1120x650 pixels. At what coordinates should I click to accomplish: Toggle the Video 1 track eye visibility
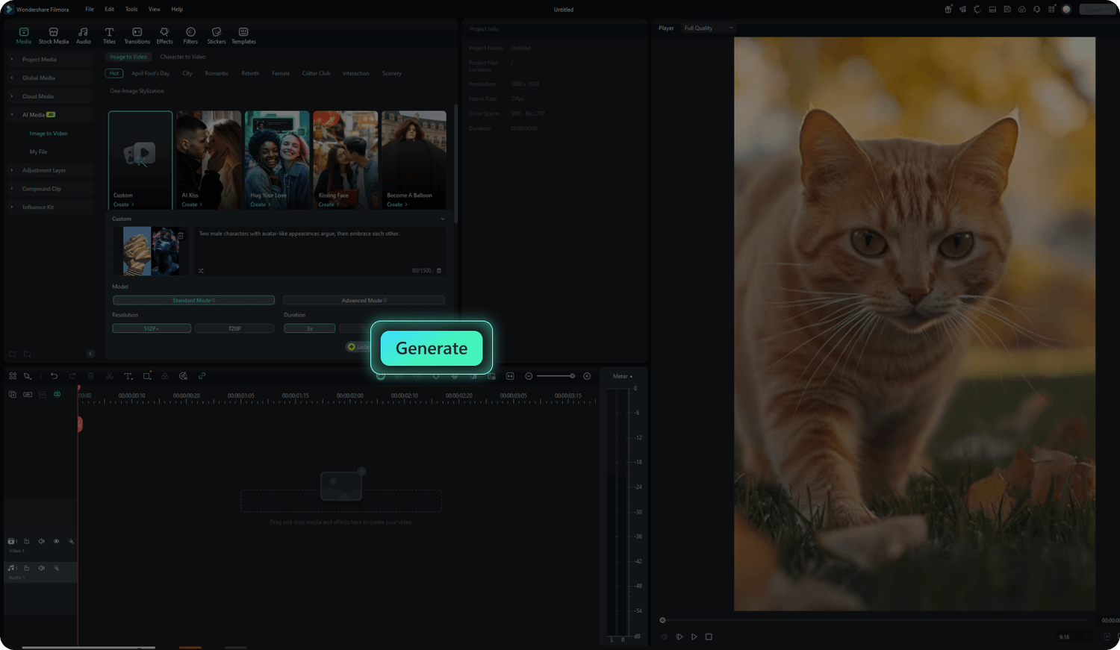[56, 541]
